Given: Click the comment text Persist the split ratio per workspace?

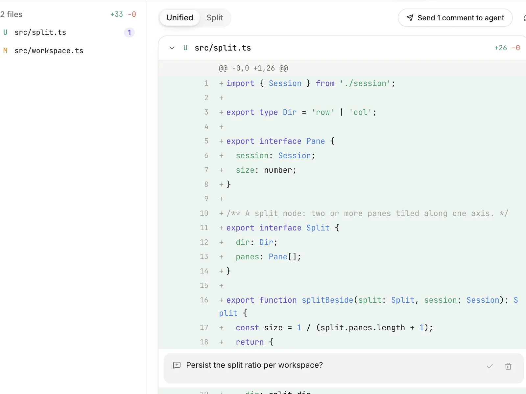Looking at the screenshot, I should tap(254, 365).
